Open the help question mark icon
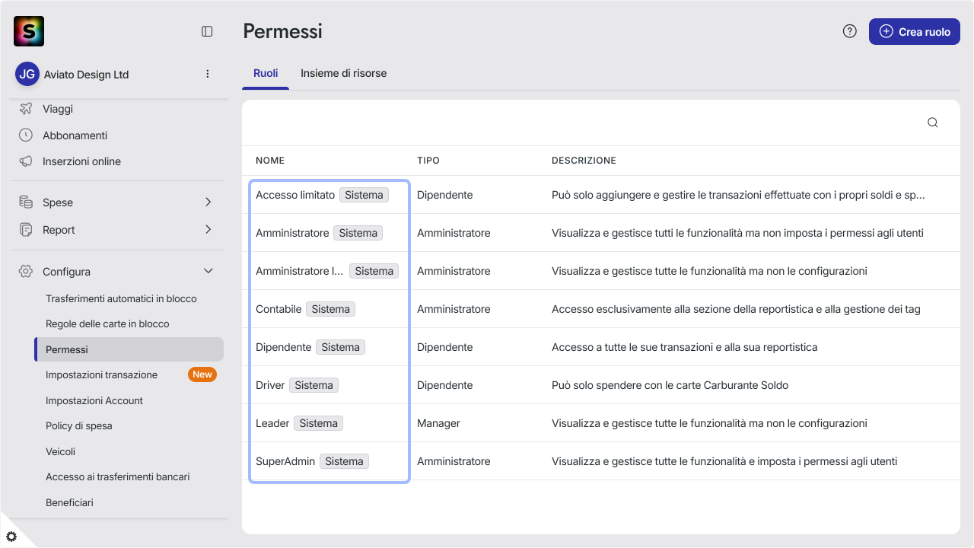The height and width of the screenshot is (548, 974). coord(850,31)
